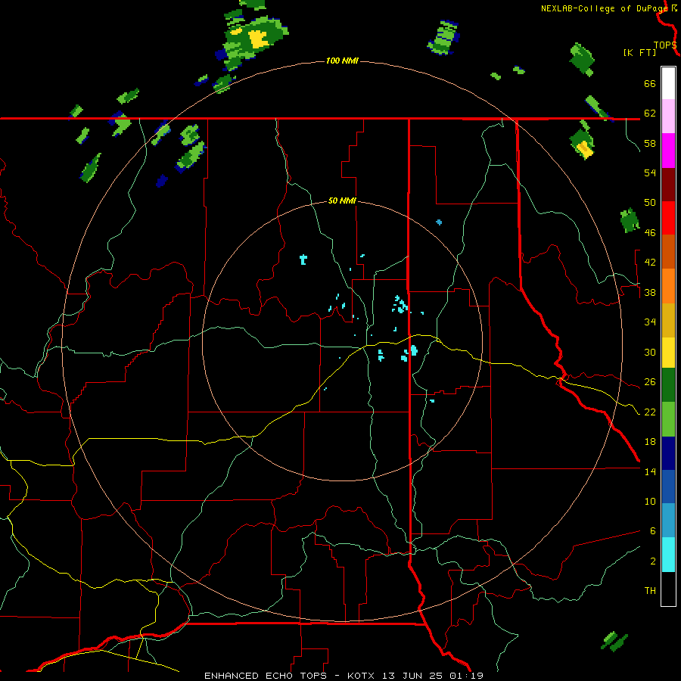
Task: Select the medium blue legend color segment
Action: click(x=668, y=487)
